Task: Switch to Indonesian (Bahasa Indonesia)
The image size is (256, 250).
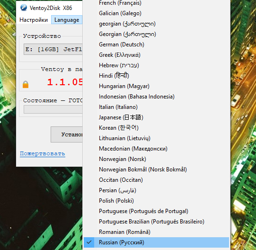Action: coord(156,97)
